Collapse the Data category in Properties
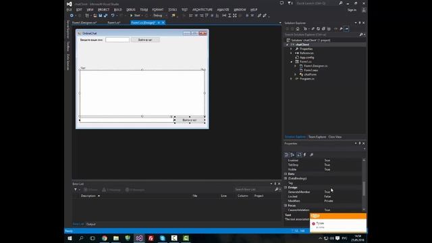This screenshot has width=432, height=243. [286, 174]
